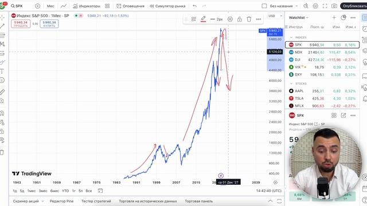Enter fullscreen chart mode
This screenshot has width=367, height=206.
325,6
